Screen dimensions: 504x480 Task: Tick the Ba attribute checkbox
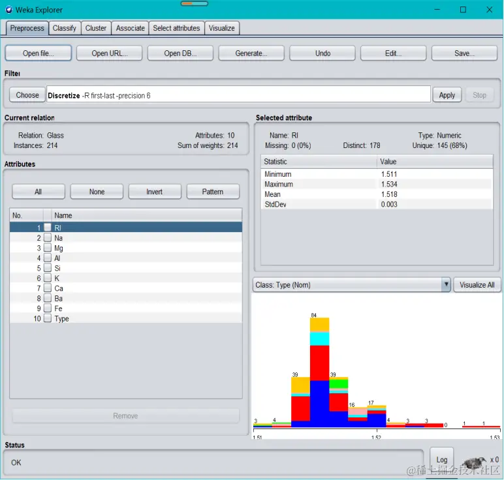tap(48, 298)
